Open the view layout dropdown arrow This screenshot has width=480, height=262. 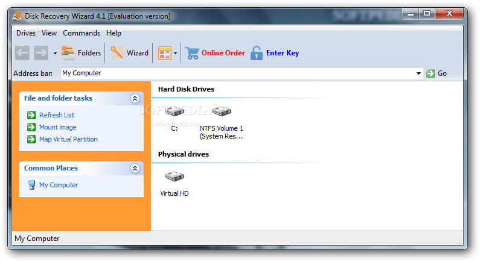(176, 53)
